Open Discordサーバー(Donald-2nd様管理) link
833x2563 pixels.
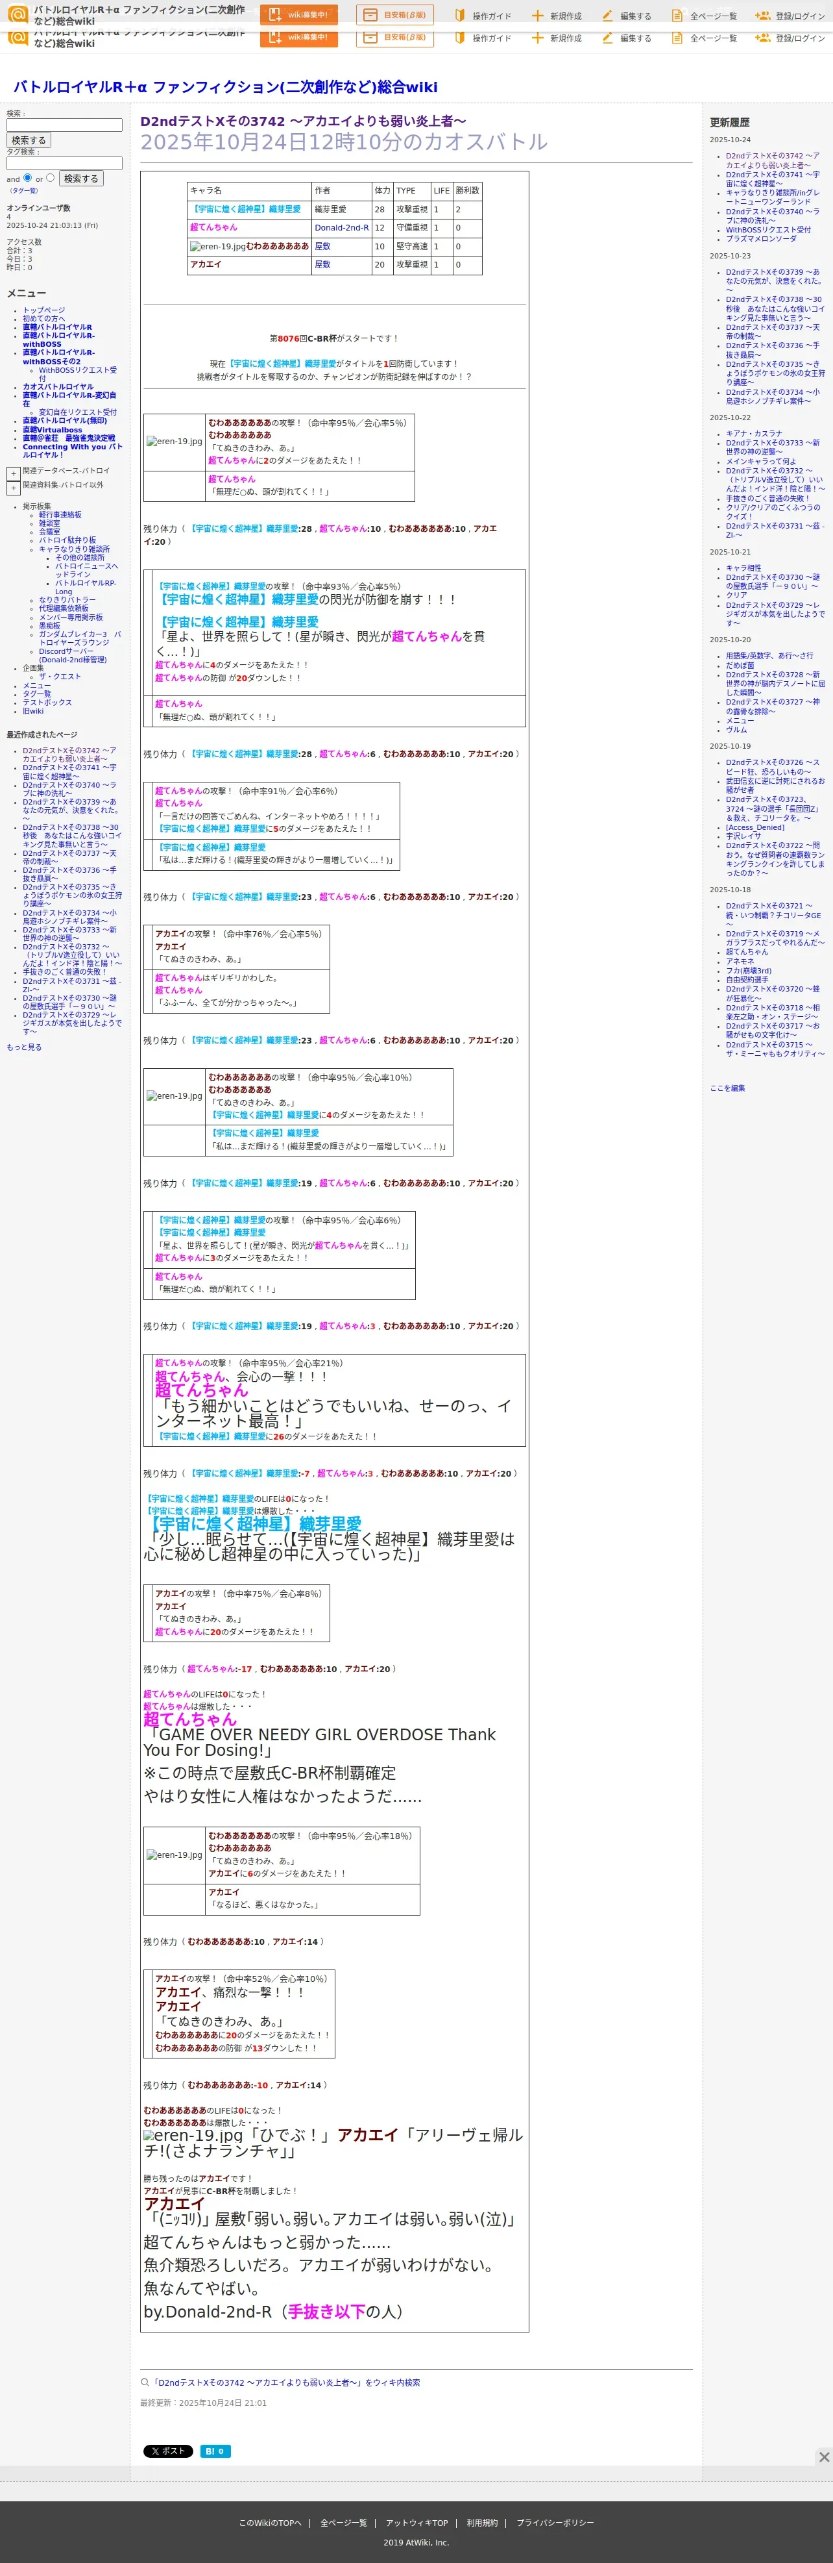click(x=73, y=656)
